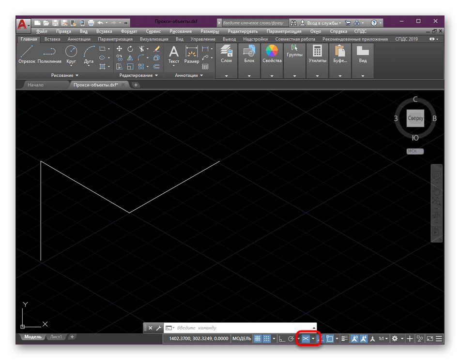
Task: Select the Scale tool icon
Action: point(130,67)
